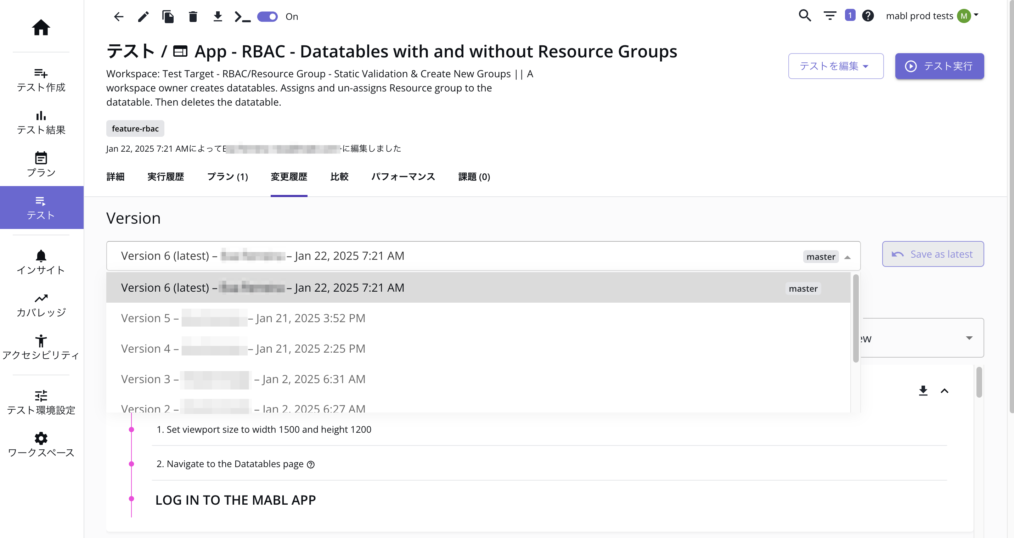Select Version 3 from Jan 2 6:31 AM
This screenshot has width=1014, height=538.
pyautogui.click(x=478, y=379)
